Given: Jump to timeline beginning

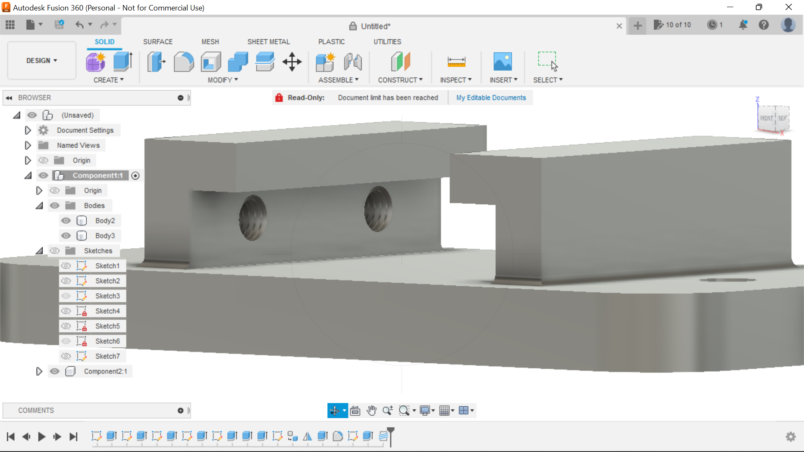Looking at the screenshot, I should coord(11,437).
